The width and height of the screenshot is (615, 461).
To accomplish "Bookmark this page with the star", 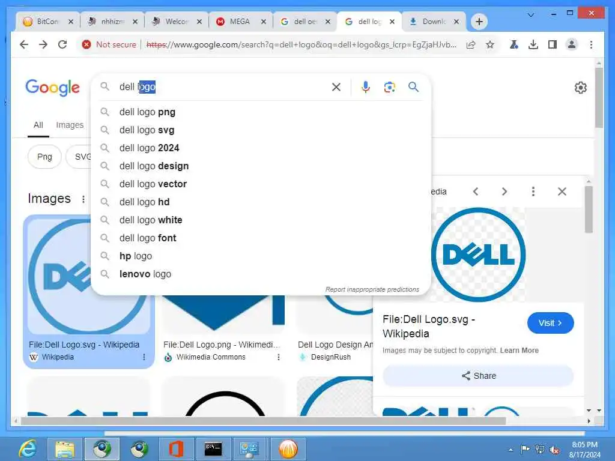I will (x=490, y=44).
